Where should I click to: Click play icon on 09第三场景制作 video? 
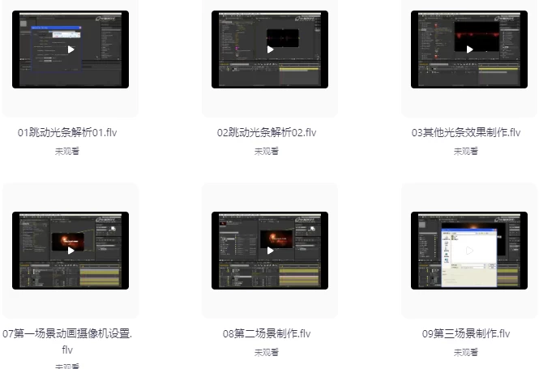click(469, 251)
